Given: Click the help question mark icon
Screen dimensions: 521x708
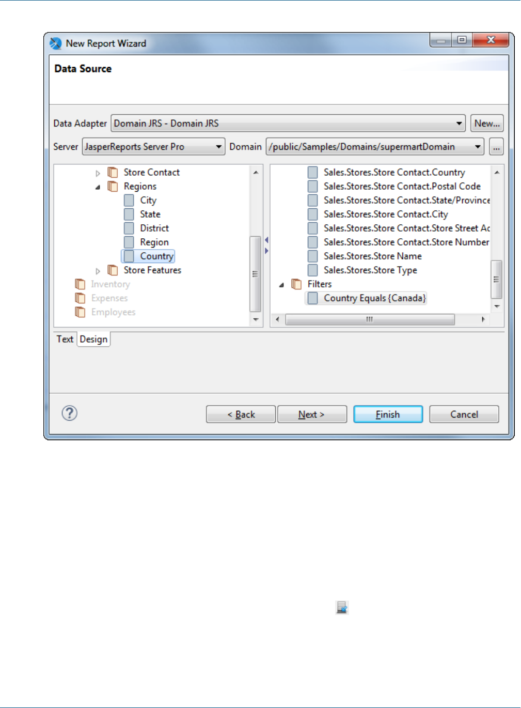Looking at the screenshot, I should 70,413.
